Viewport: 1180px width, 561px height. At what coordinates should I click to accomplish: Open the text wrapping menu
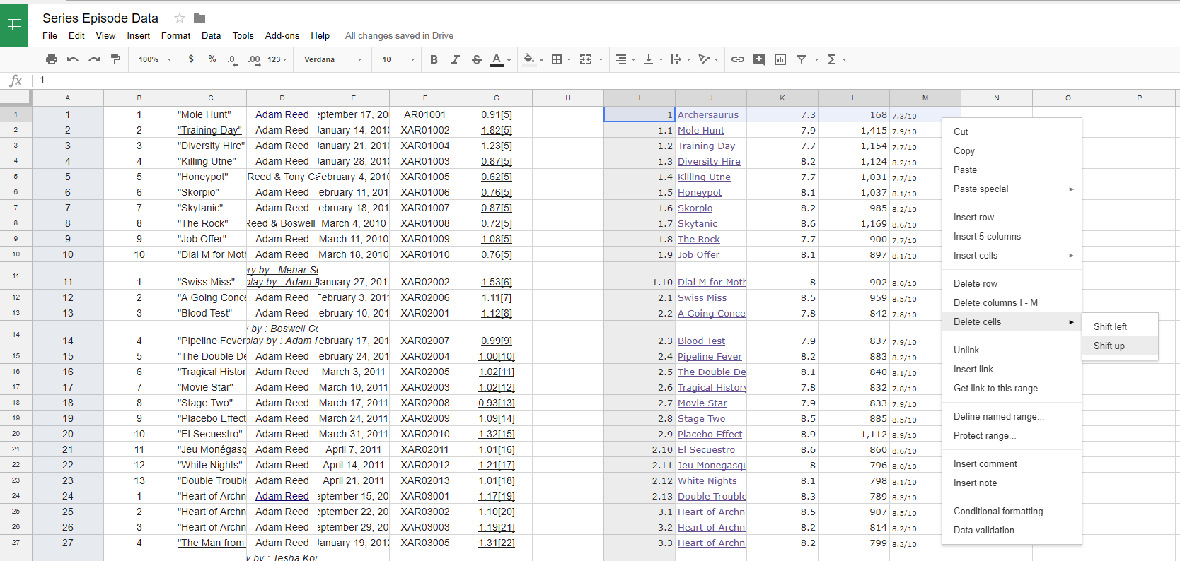click(x=680, y=59)
